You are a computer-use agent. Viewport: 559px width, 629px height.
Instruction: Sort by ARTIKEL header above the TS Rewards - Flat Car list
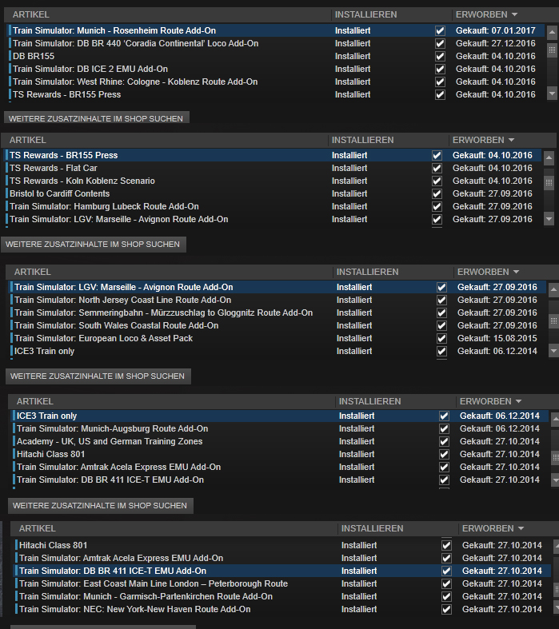point(28,140)
